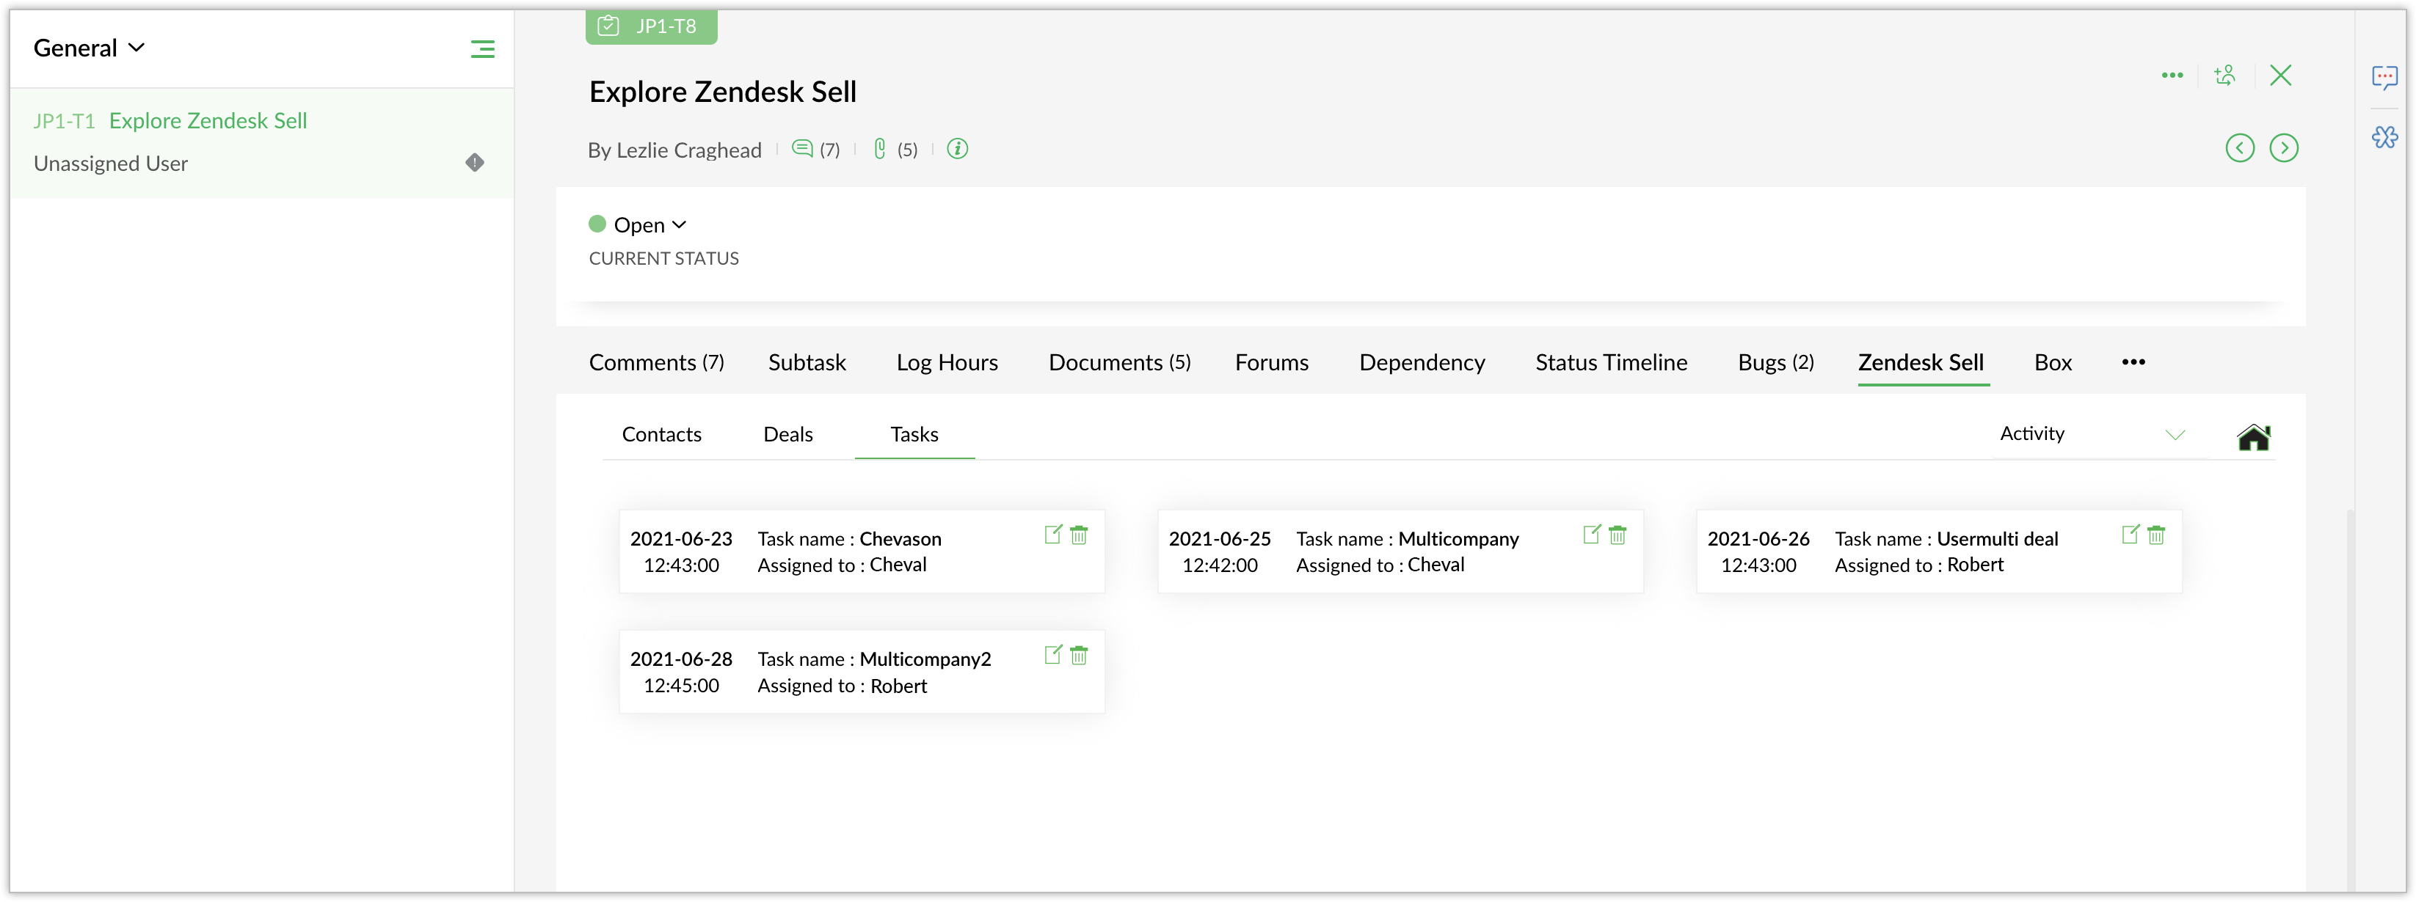Click the home icon in Zendesk Sell panel

tap(2253, 437)
